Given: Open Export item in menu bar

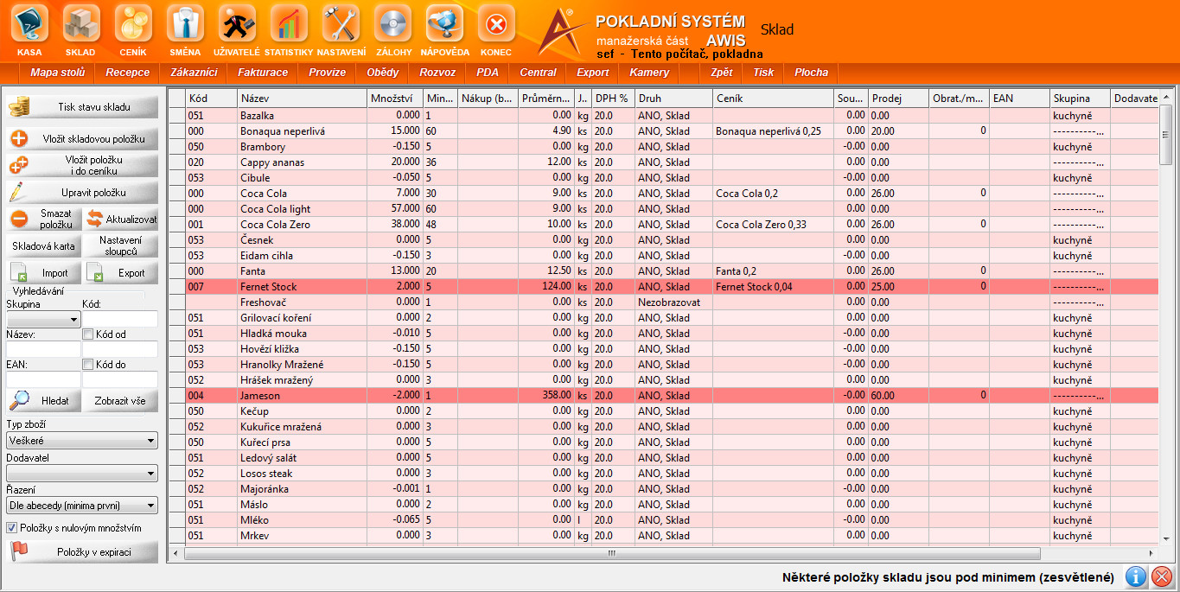Looking at the screenshot, I should (593, 73).
